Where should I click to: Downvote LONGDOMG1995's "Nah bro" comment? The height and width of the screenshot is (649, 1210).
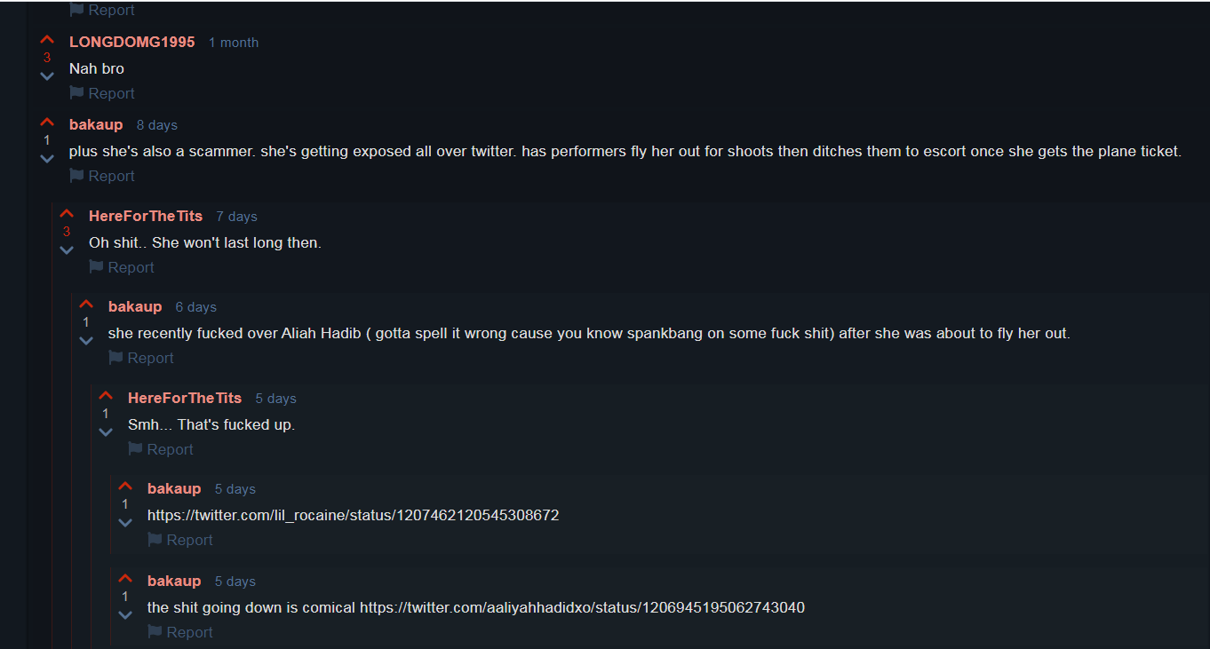click(47, 76)
